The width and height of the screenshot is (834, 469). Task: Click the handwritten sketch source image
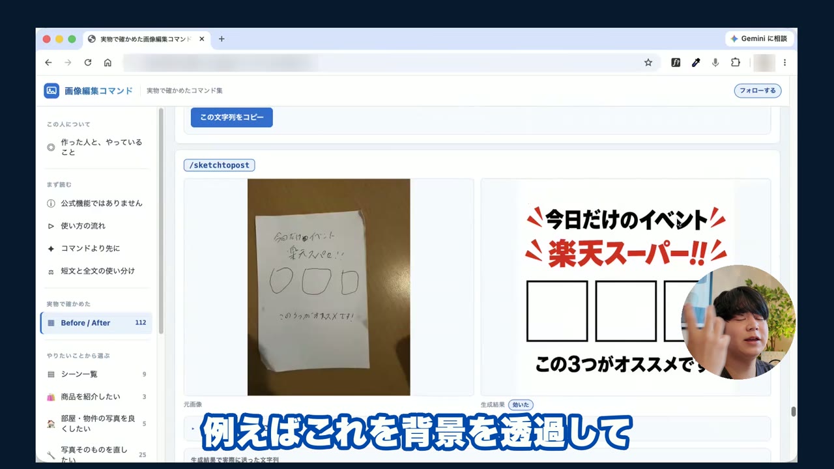point(329,287)
